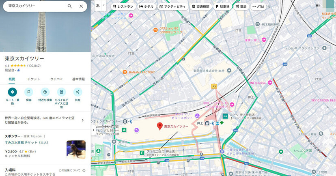The image size is (336, 176).
Task: Click the わんぱく天国 park marker
Action: pos(281,152)
